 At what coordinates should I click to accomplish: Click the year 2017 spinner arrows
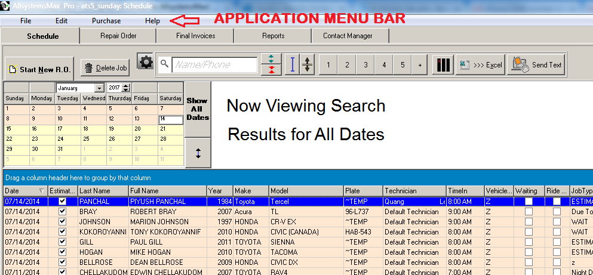[126, 88]
